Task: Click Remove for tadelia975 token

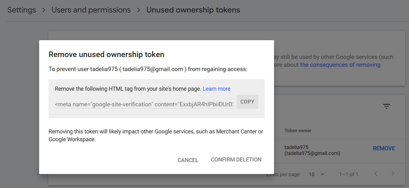Action: [384, 148]
